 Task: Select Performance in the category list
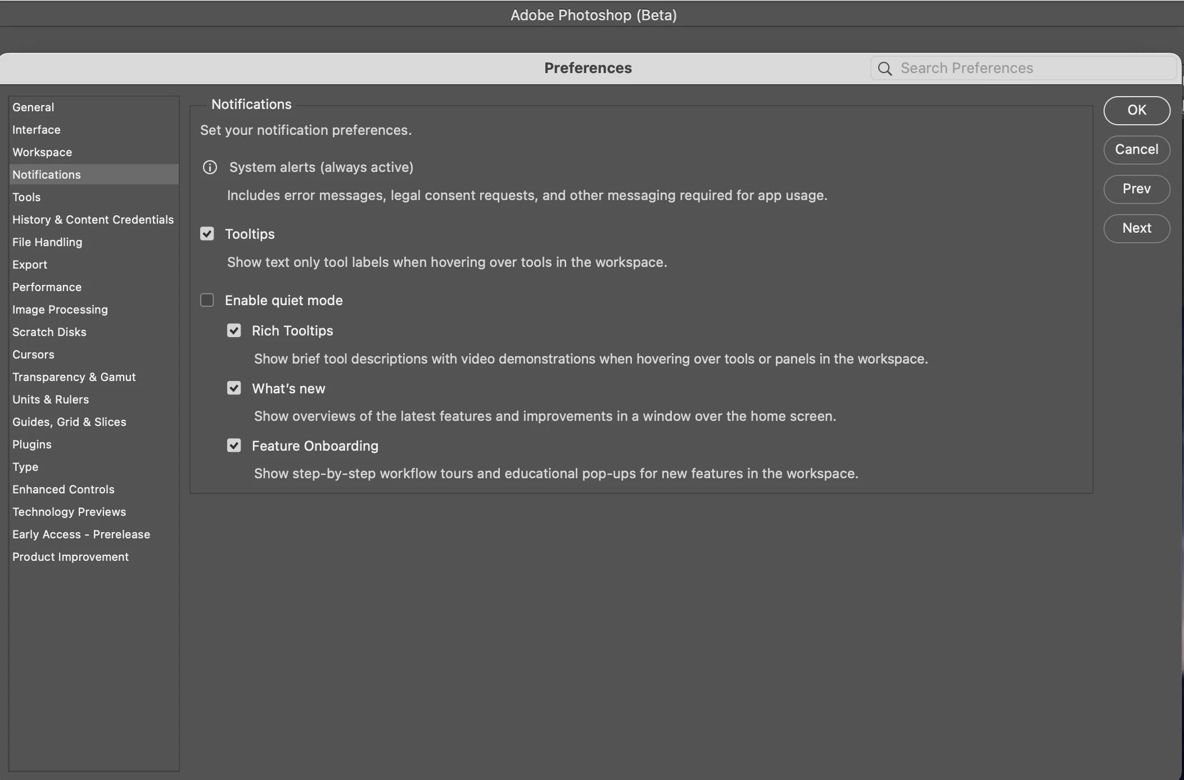point(94,287)
